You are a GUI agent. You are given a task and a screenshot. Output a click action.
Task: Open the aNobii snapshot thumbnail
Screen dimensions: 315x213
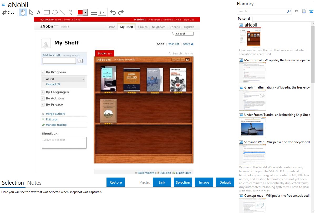click(250, 37)
